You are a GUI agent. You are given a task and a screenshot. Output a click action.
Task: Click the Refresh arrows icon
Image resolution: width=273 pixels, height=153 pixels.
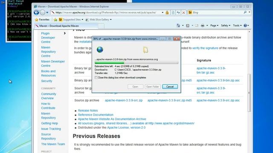pos(178,12)
